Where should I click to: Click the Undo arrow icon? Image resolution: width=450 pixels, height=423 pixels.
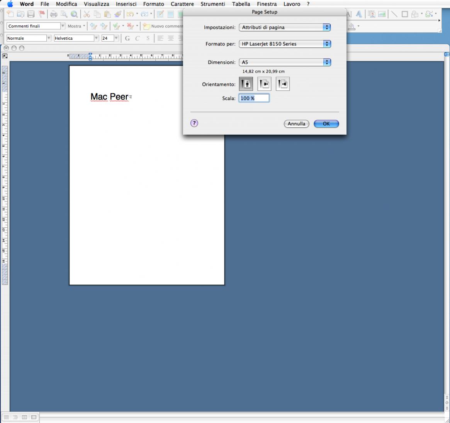[x=130, y=14]
